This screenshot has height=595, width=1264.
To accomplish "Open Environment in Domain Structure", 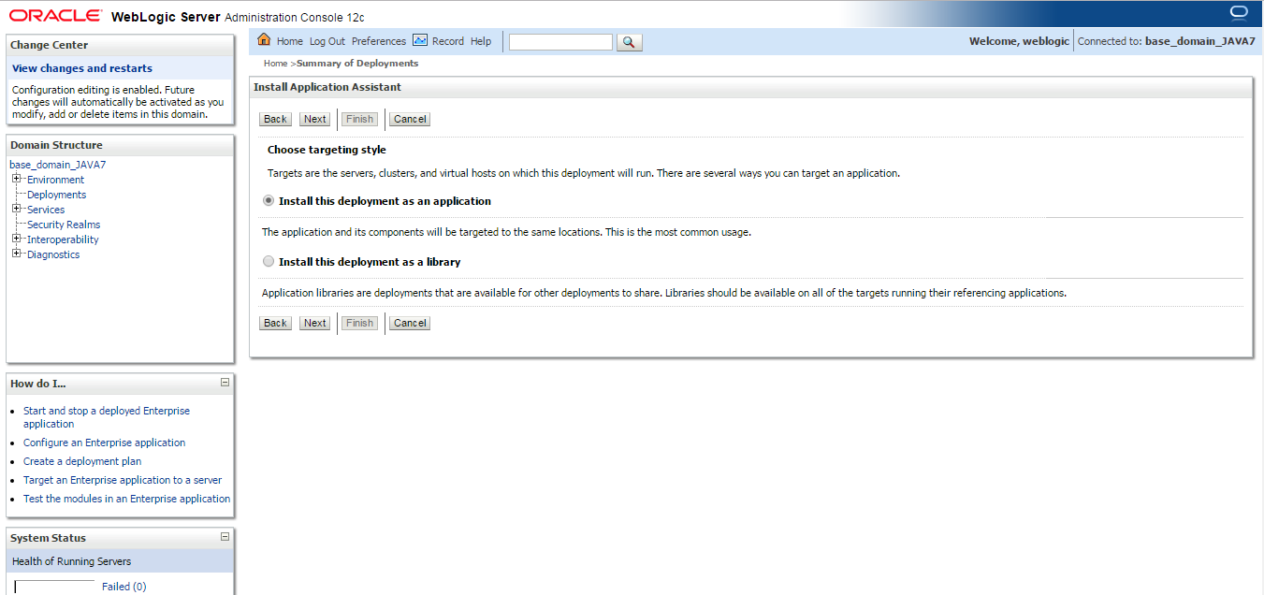I will [55, 180].
